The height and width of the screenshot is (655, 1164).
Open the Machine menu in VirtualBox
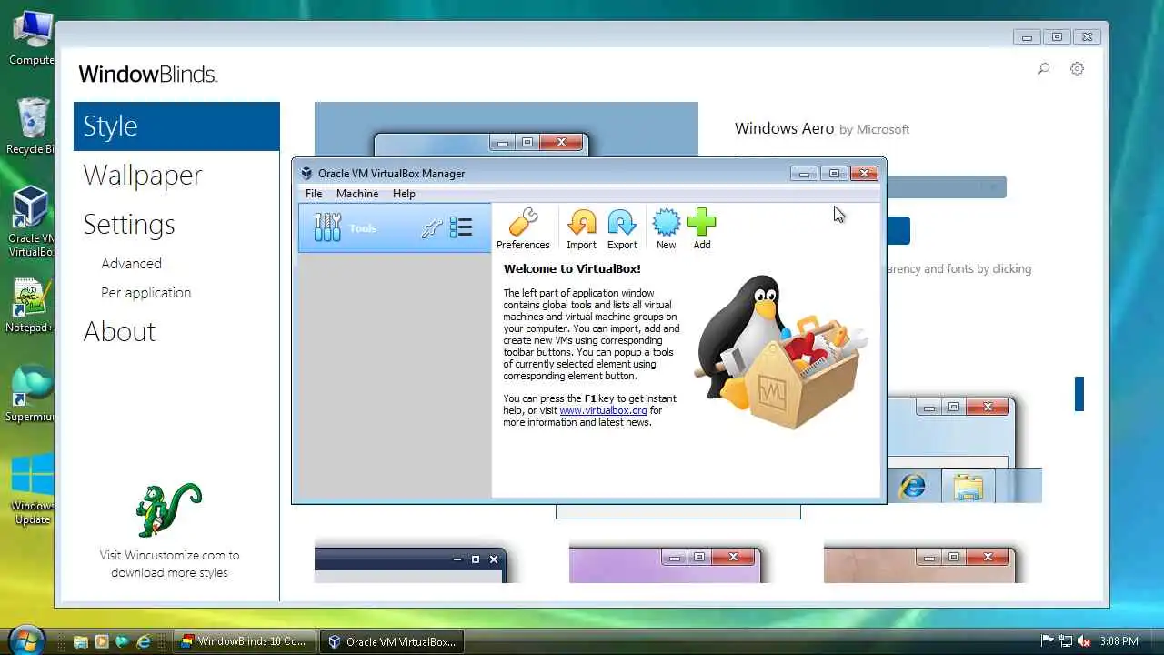[357, 194]
